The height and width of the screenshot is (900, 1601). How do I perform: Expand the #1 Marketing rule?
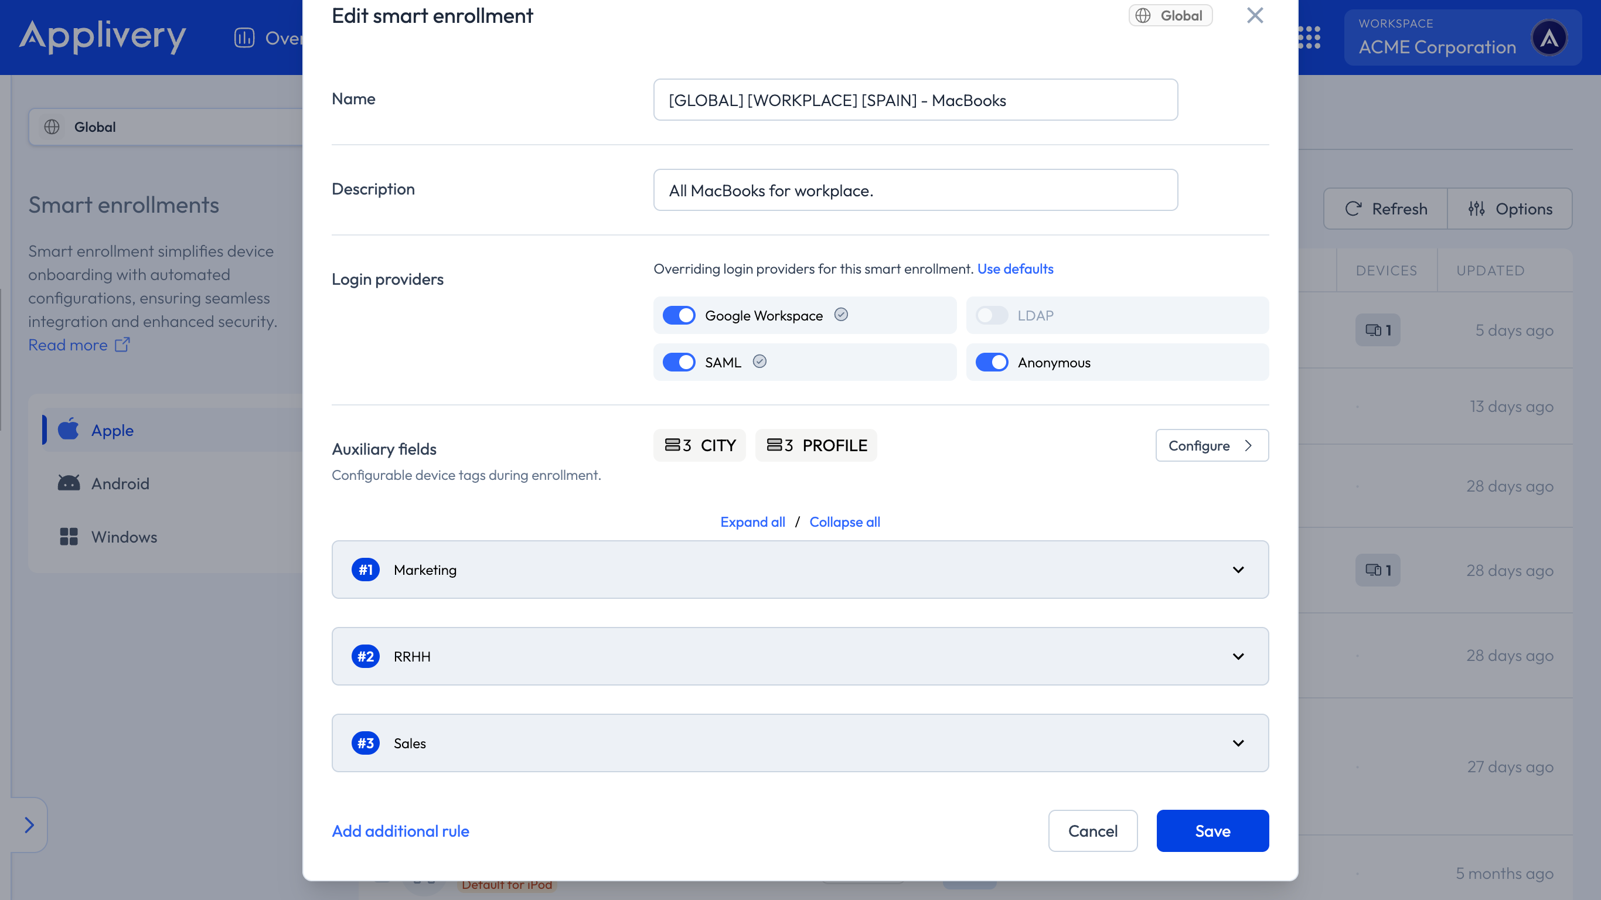click(1238, 570)
